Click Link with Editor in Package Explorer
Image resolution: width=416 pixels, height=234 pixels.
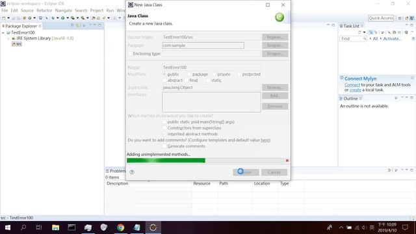(x=77, y=25)
